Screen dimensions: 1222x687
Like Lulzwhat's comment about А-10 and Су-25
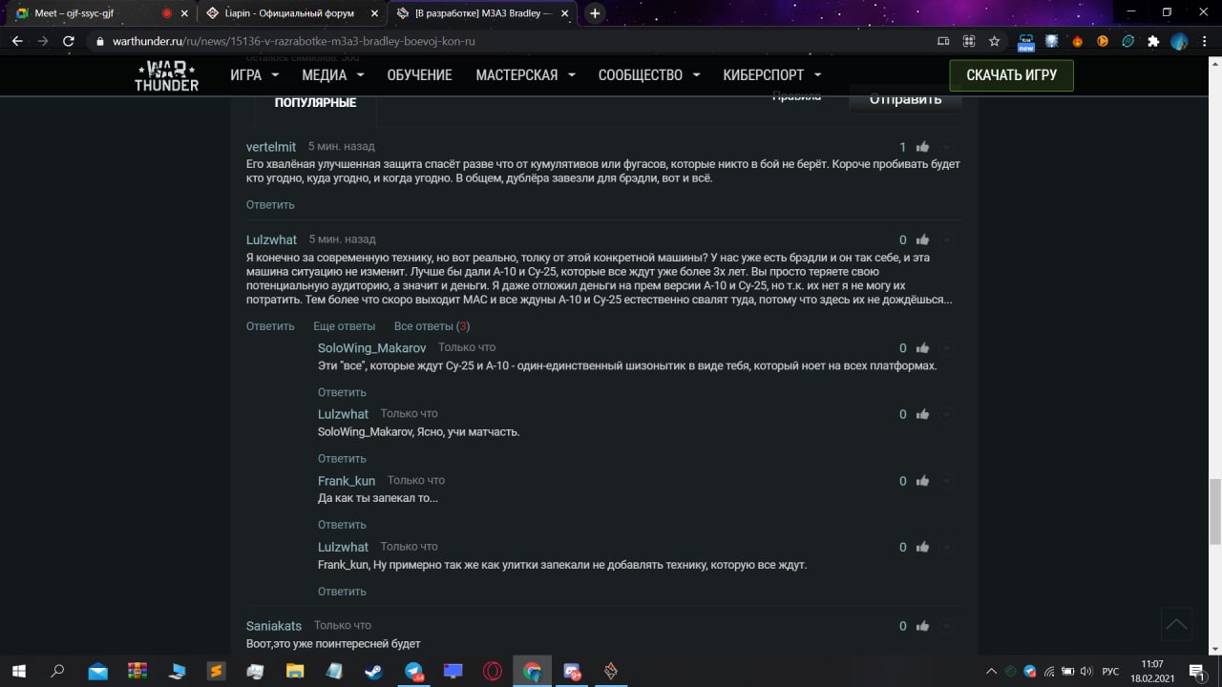tap(922, 240)
